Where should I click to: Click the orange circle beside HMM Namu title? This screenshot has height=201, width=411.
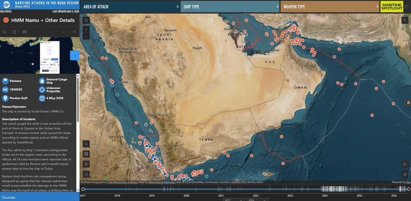pyautogui.click(x=6, y=20)
